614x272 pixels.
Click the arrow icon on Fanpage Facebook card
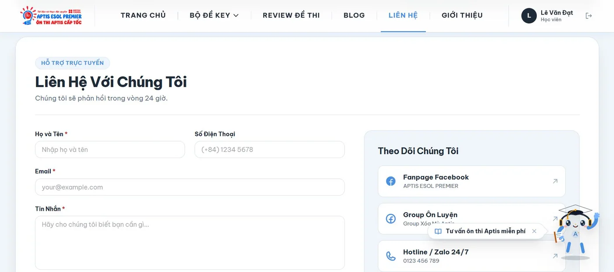555,181
